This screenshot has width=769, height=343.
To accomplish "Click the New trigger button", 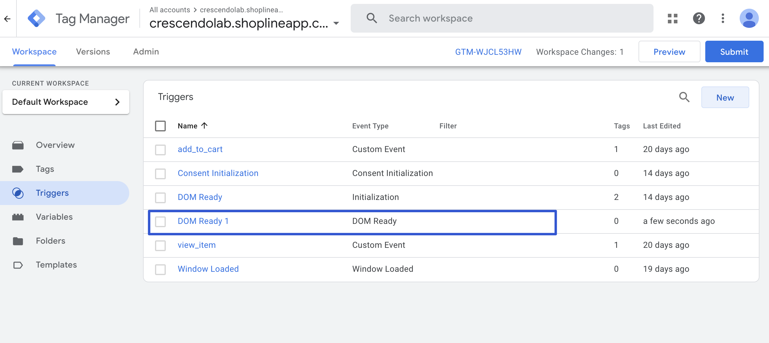I will coord(725,98).
